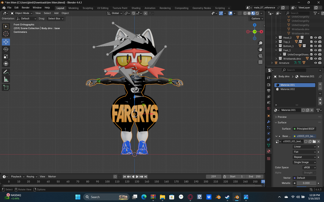The width and height of the screenshot is (324, 202).
Task: Disable Bottom_1 render camera icon
Action: (320, 46)
